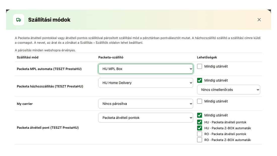277x156 pixels.
Task: Enable Mindig utánvét for My carrier
Action: click(x=200, y=101)
